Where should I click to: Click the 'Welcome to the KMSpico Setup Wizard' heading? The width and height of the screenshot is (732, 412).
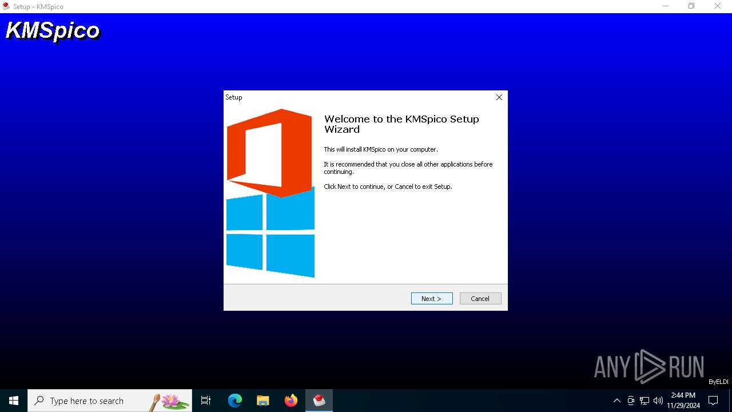(x=401, y=124)
